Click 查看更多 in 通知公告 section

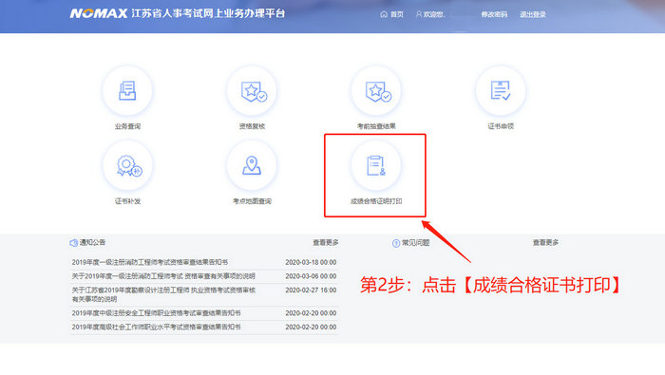tap(326, 242)
